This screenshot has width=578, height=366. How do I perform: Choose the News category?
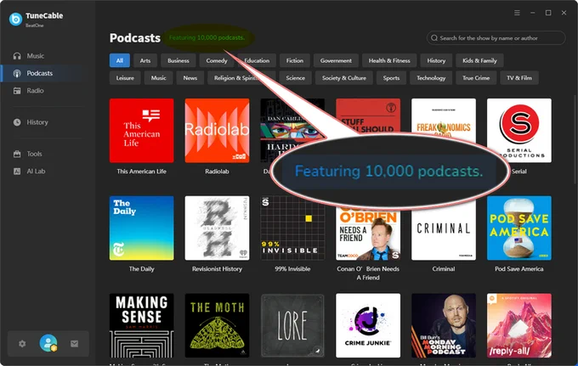pos(190,78)
